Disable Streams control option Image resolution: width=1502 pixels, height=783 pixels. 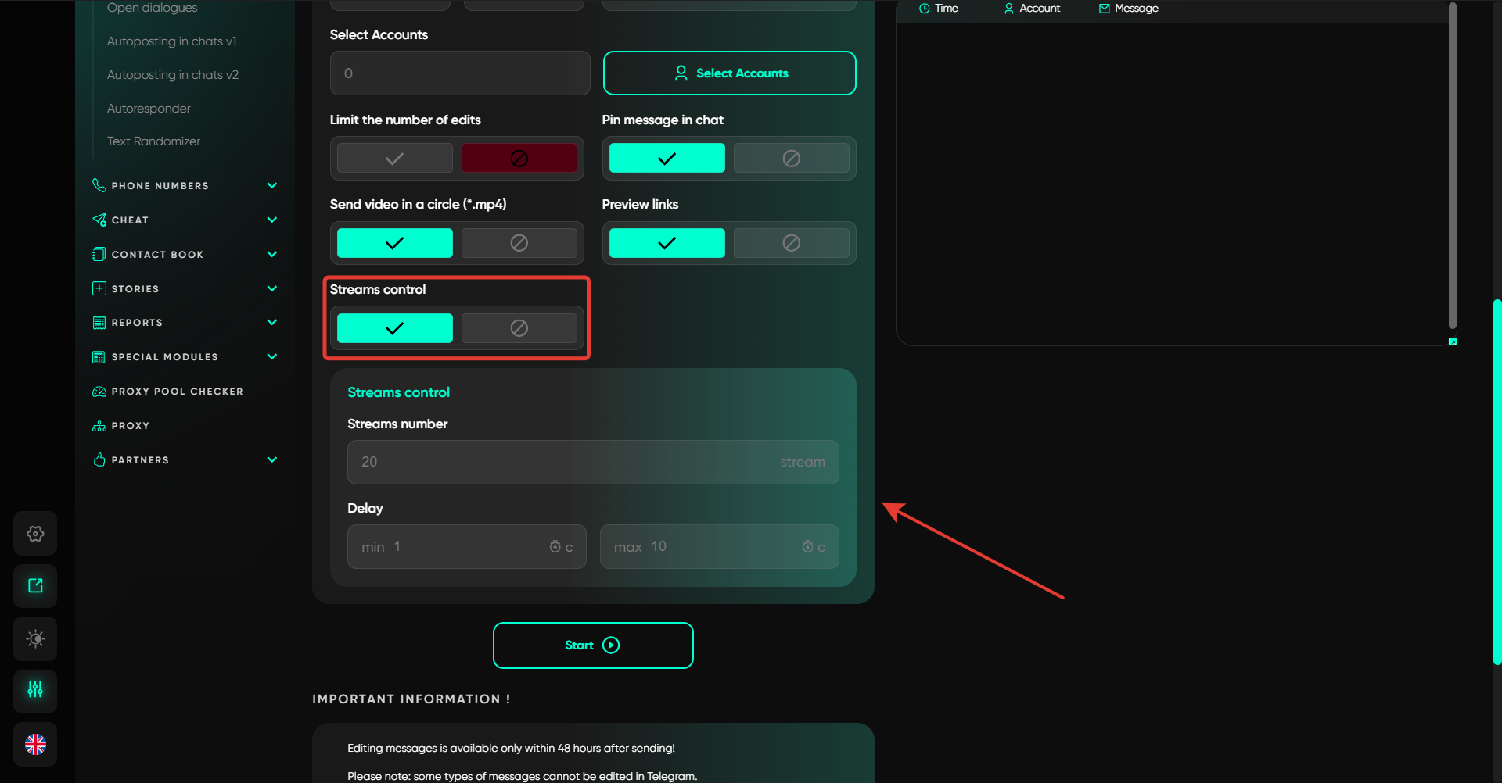519,328
